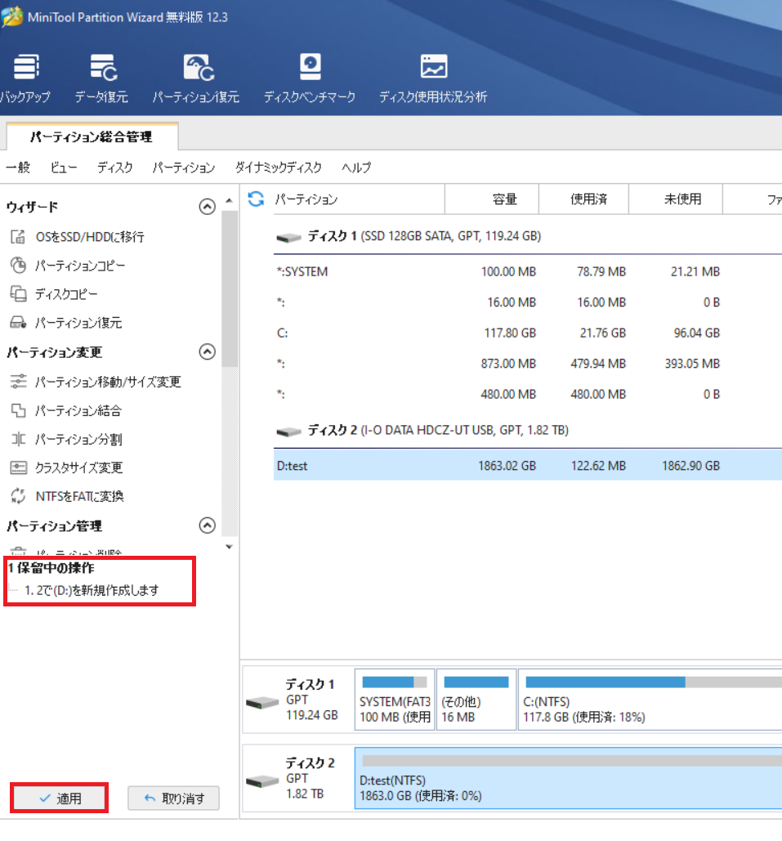
Task: Select the D:test partition row
Action: pos(528,465)
